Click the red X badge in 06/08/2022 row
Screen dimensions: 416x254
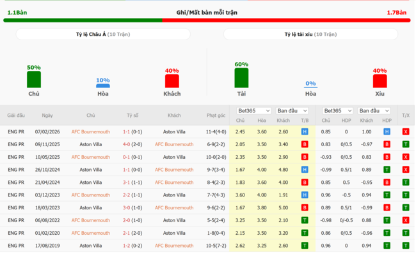(405, 220)
